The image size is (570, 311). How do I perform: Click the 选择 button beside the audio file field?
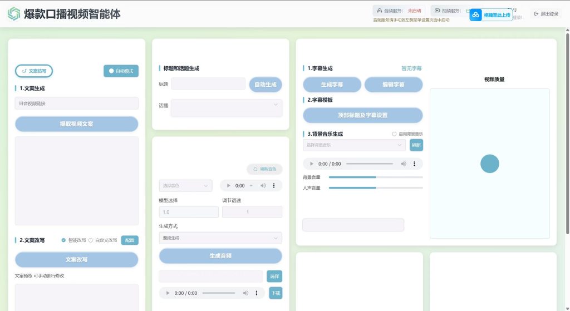(x=274, y=277)
